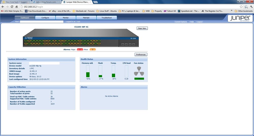Click the browser forward arrow

[7, 7]
